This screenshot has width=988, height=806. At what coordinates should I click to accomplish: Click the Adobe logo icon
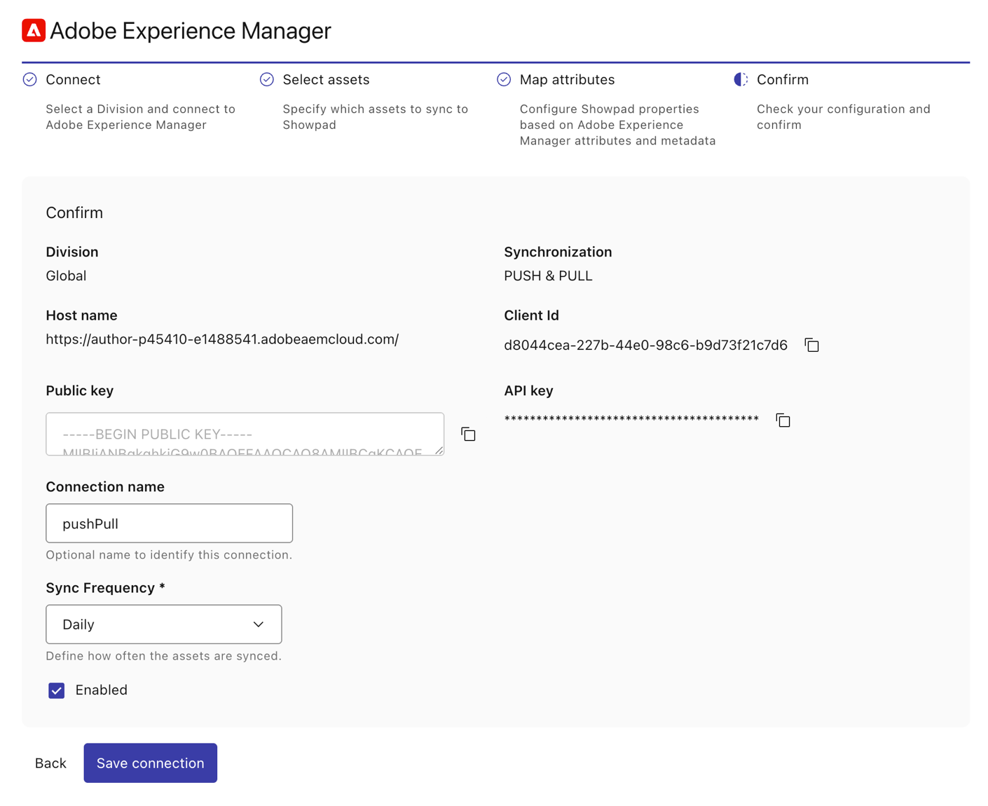coord(34,31)
